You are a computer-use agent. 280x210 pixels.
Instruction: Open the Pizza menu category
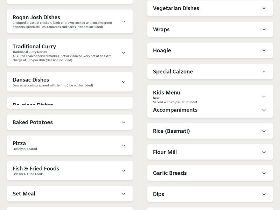click(70, 145)
